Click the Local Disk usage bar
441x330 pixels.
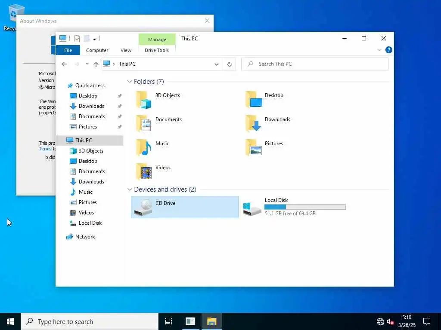tap(305, 207)
